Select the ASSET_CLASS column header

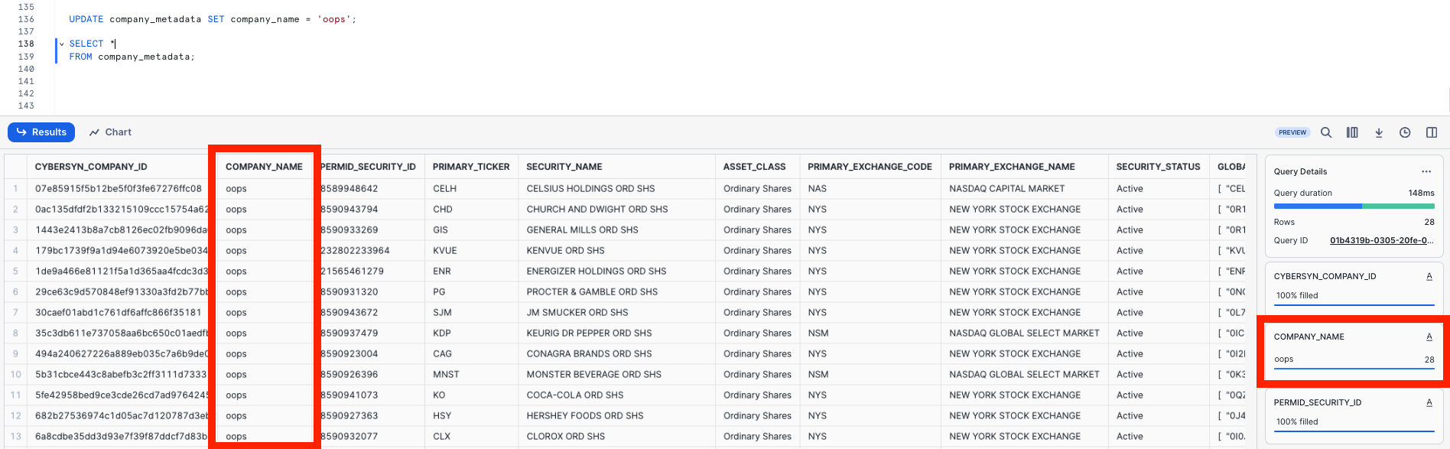pyautogui.click(x=754, y=167)
